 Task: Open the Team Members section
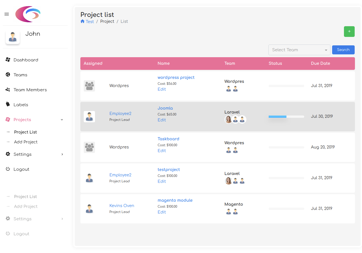tap(30, 90)
